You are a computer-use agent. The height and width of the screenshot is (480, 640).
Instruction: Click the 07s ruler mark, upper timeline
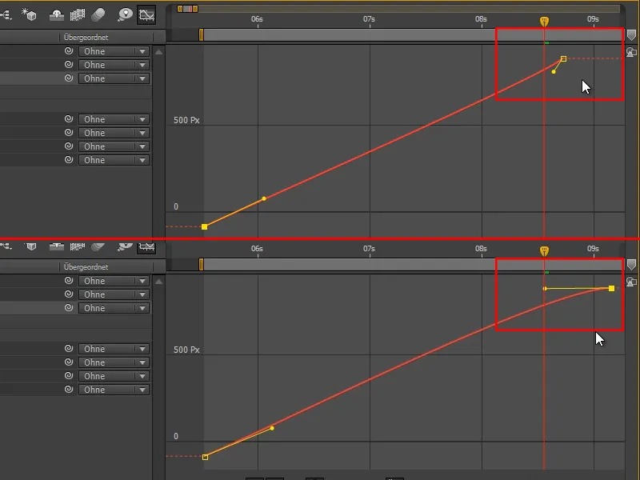[369, 18]
